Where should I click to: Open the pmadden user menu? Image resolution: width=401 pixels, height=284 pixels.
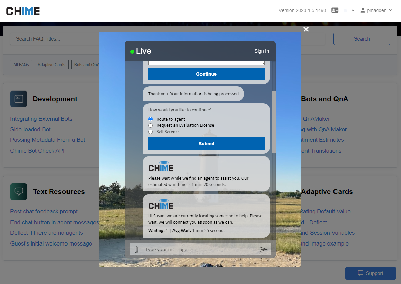tap(376, 10)
